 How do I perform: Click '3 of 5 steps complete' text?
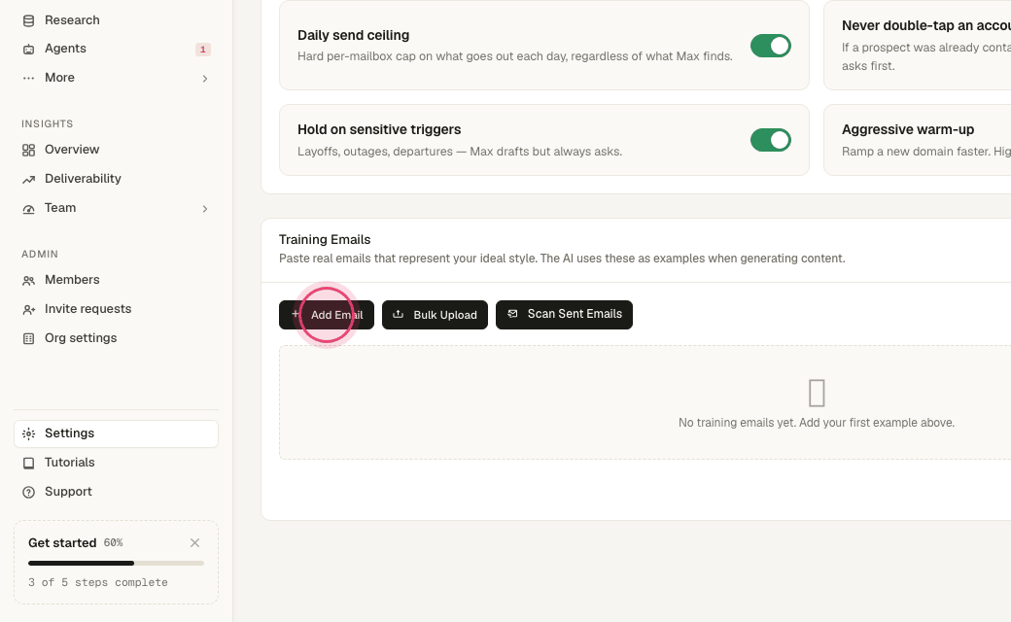click(98, 582)
